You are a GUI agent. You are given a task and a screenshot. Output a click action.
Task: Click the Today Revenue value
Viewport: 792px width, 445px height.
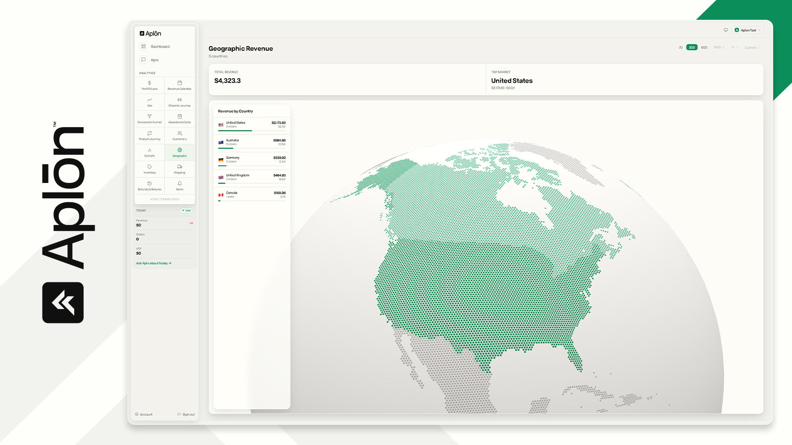click(139, 225)
